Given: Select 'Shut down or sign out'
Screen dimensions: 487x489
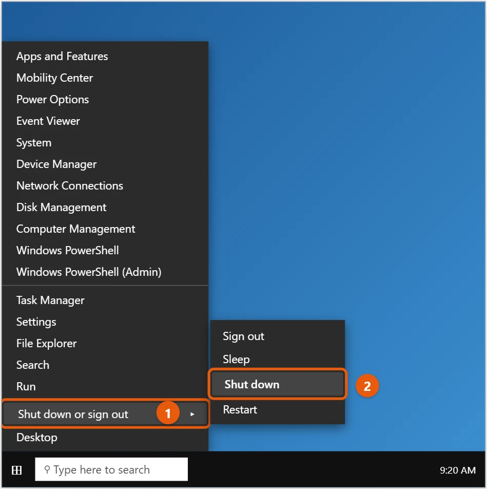Looking at the screenshot, I should (105, 414).
